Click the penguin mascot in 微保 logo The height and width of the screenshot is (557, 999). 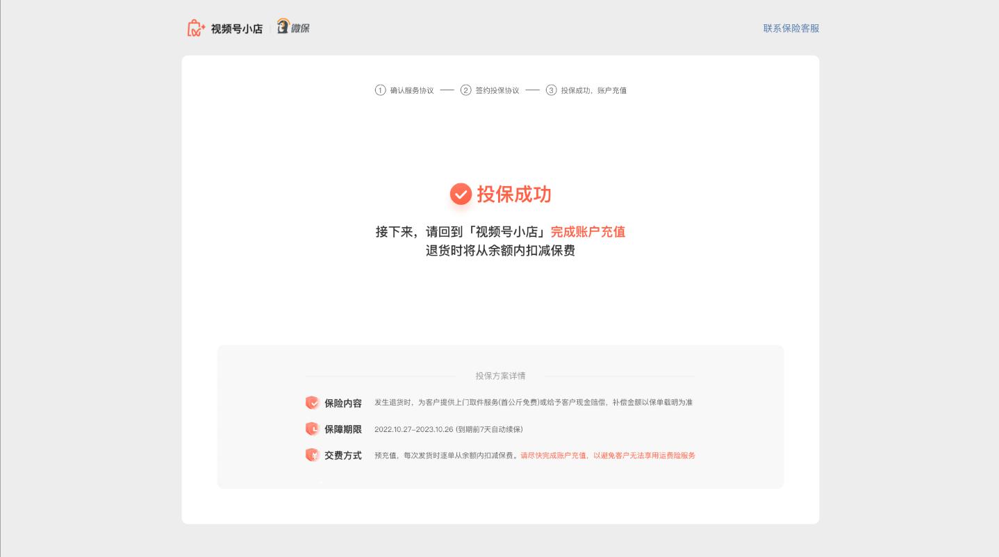[x=283, y=26]
